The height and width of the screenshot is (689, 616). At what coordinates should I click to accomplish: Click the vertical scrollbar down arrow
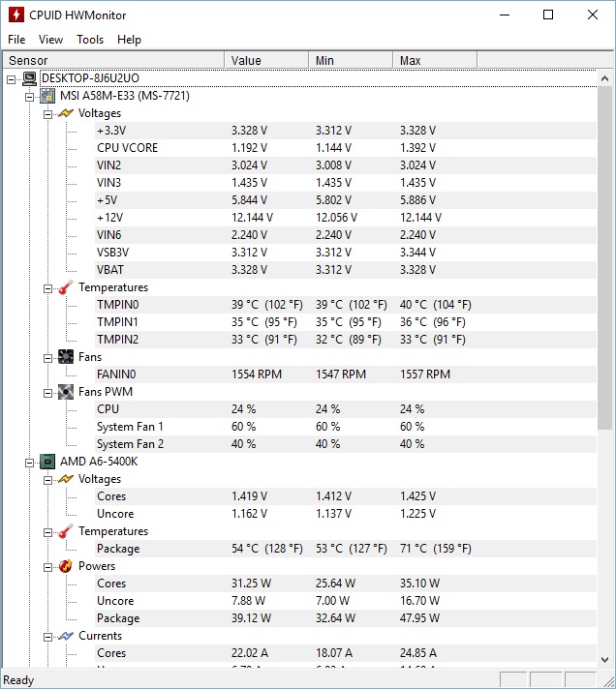click(x=606, y=658)
